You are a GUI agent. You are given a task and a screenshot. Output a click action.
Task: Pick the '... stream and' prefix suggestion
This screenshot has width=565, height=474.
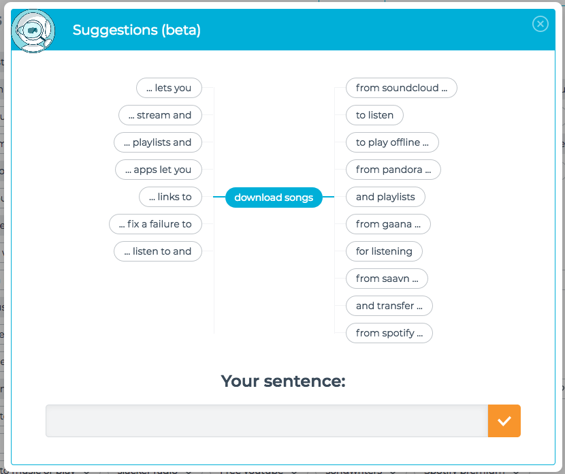point(161,115)
